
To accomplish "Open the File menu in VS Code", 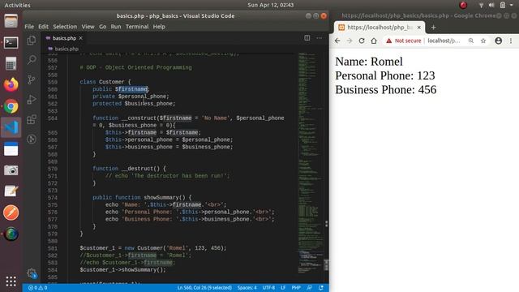I will (29, 27).
